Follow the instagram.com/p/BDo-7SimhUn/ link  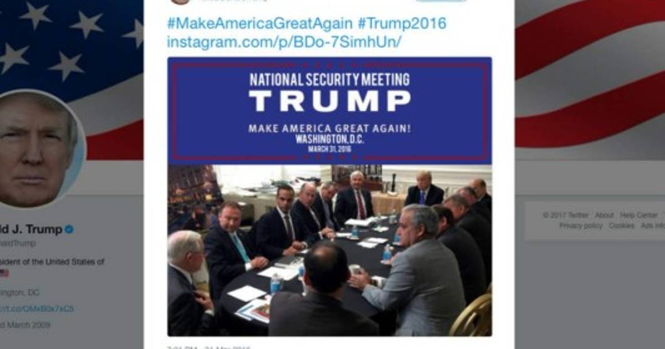pos(284,42)
